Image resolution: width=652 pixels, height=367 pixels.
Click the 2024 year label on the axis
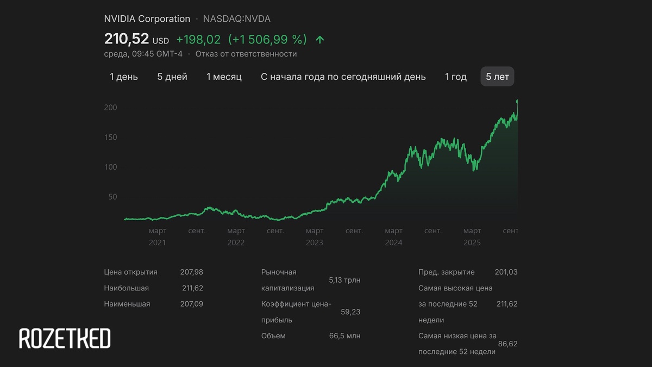click(x=393, y=242)
